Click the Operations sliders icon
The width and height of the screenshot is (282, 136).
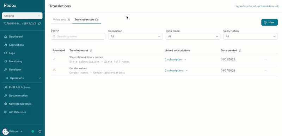tap(7, 78)
